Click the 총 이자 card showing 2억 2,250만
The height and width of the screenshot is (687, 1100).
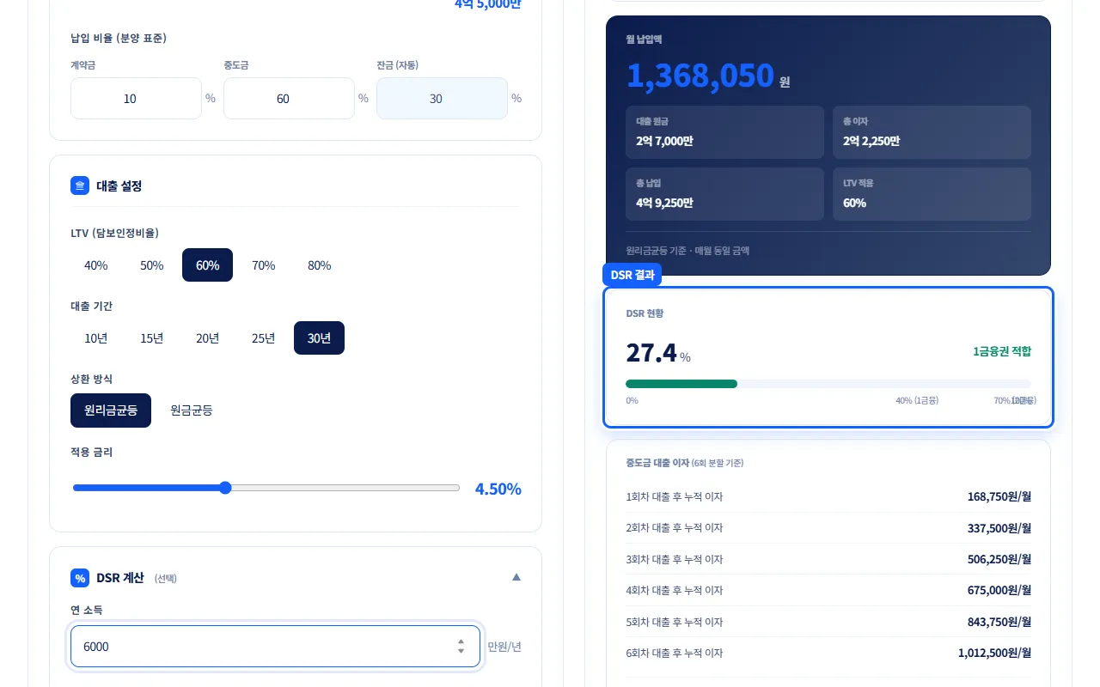[x=932, y=132]
